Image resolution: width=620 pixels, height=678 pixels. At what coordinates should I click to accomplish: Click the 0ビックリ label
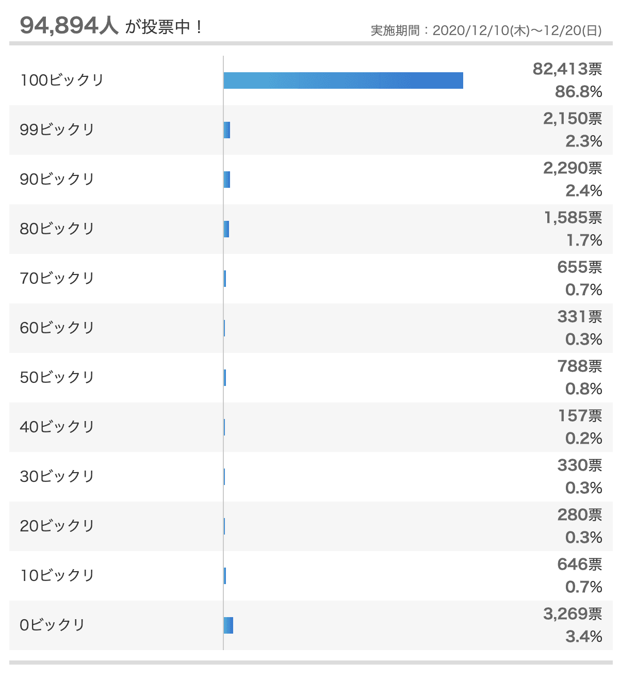(x=53, y=625)
